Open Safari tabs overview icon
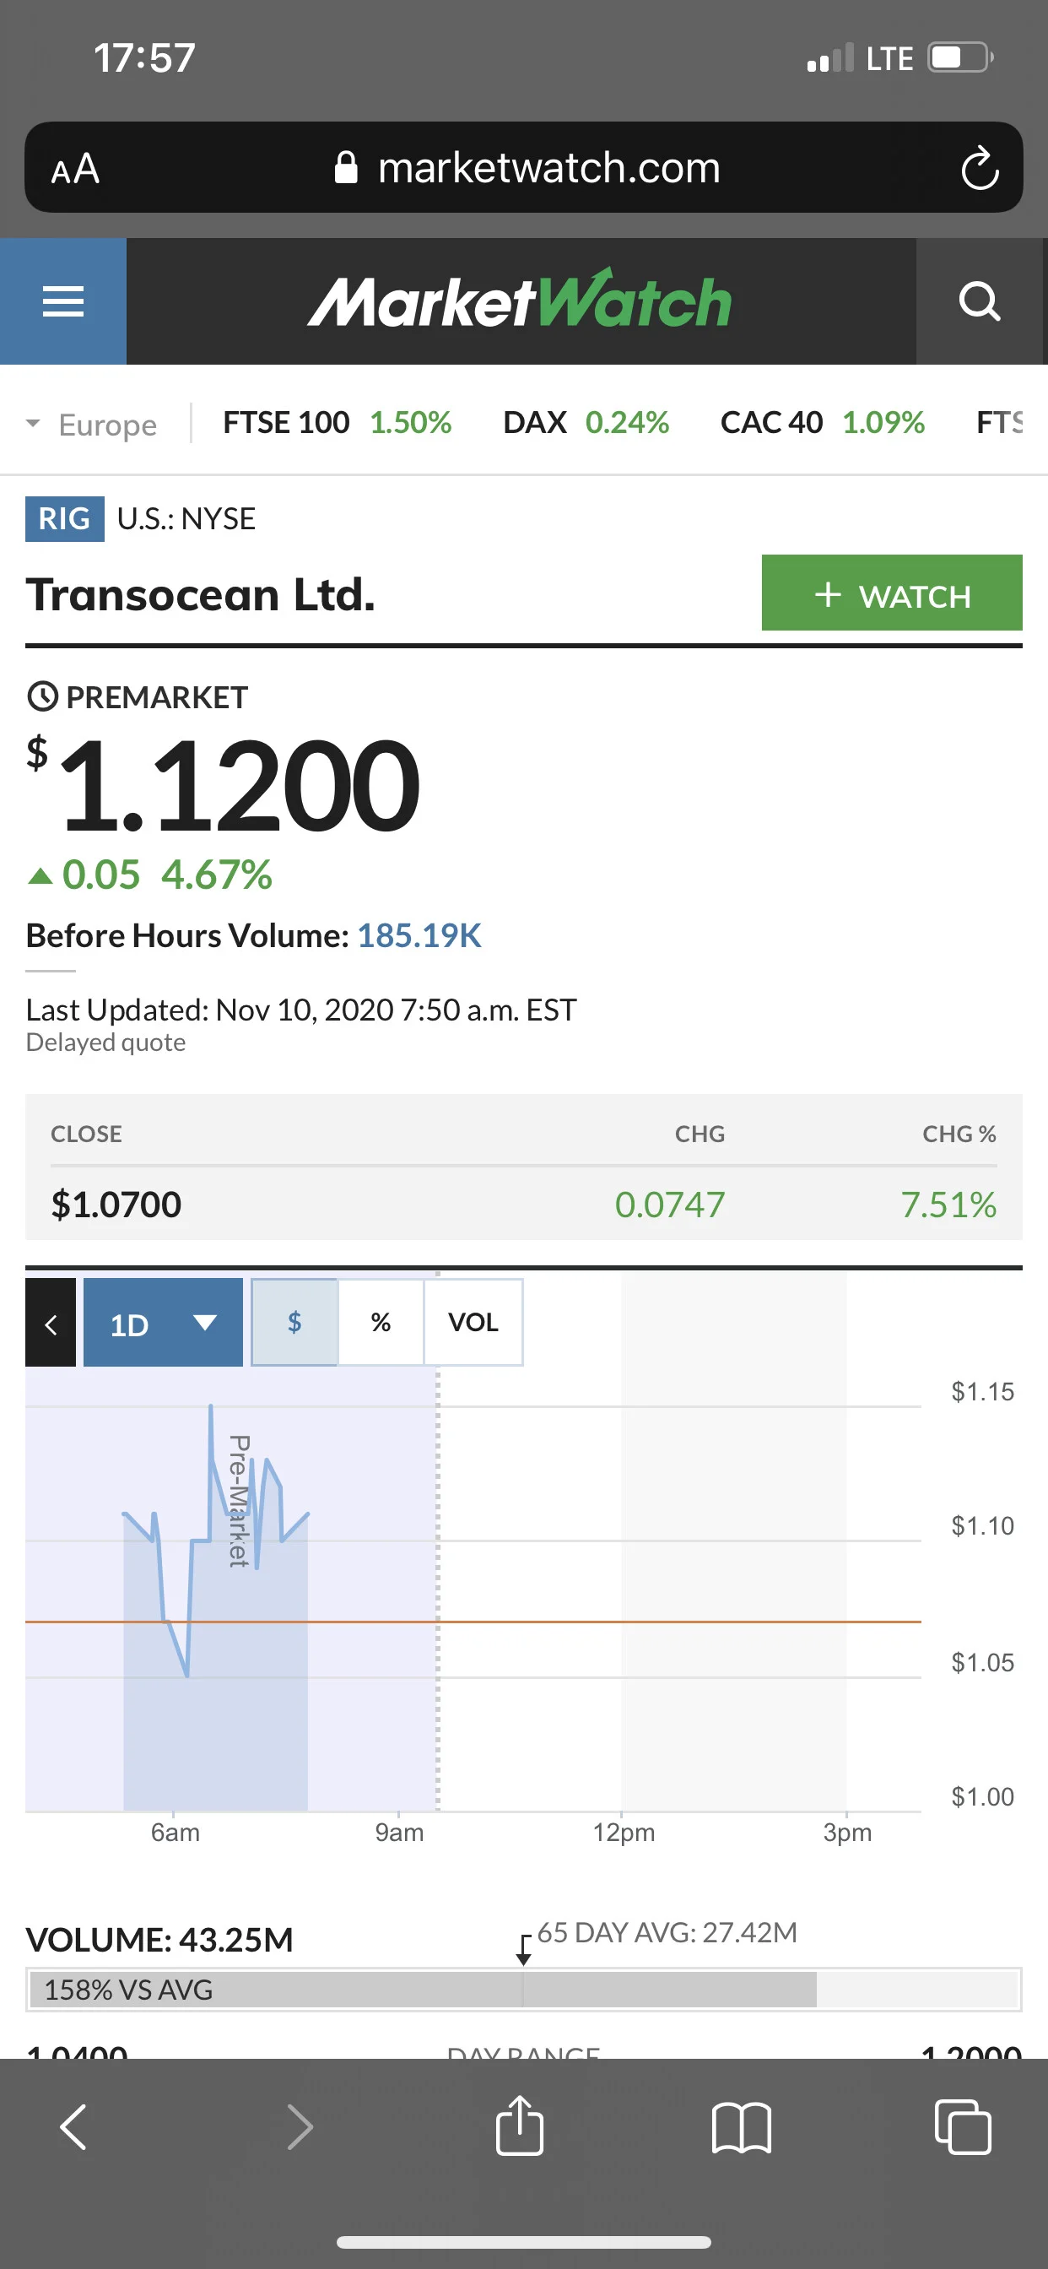The image size is (1048, 2269). [963, 2126]
